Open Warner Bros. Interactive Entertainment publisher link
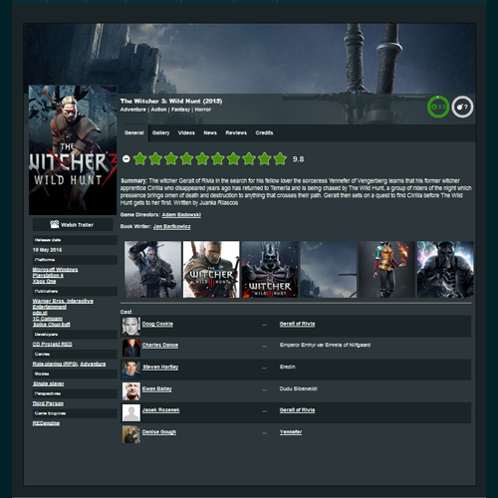Viewport: 498px width, 498px height. coord(63,304)
